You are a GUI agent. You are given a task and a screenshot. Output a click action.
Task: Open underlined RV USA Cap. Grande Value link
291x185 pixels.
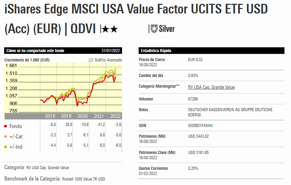coord(211,87)
